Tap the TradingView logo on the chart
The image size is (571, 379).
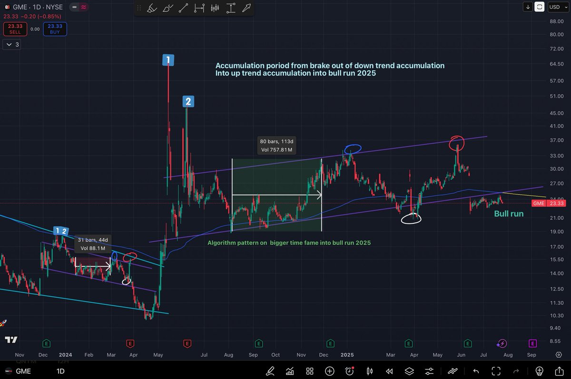tap(11, 339)
